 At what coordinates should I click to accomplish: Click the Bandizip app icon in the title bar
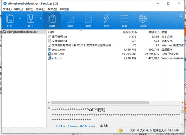pyautogui.click(x=5, y=4)
